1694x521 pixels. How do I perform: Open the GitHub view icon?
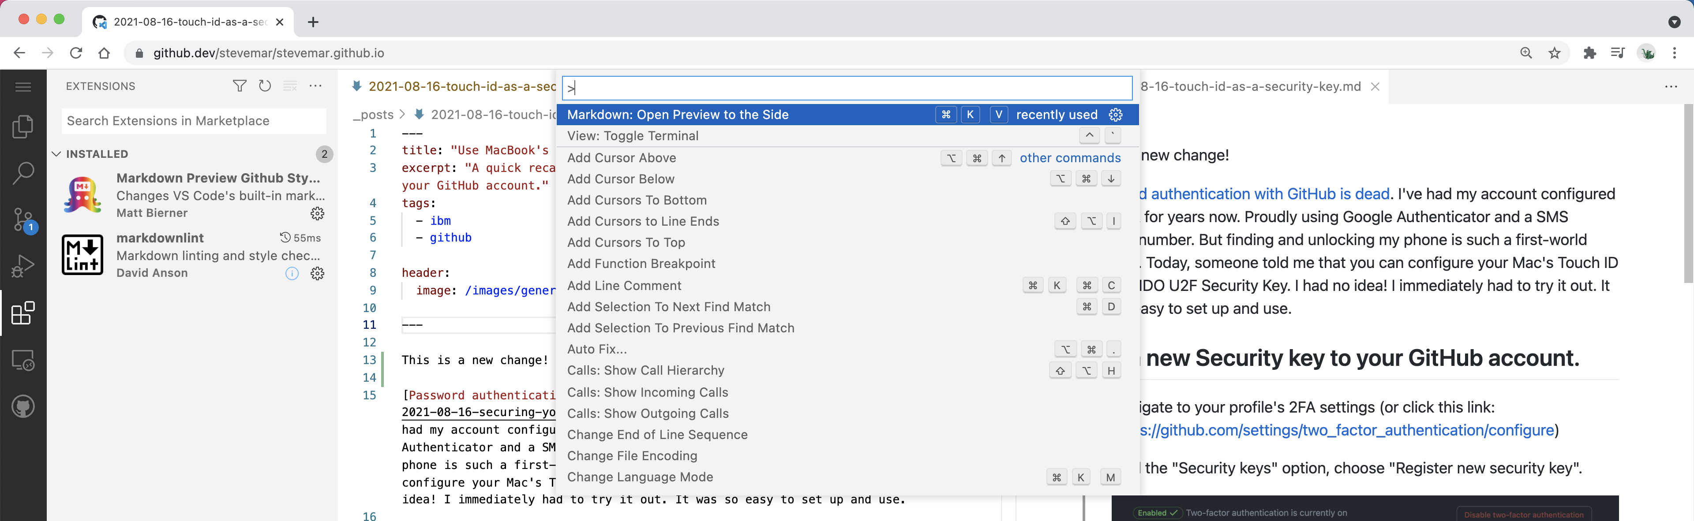tap(23, 407)
